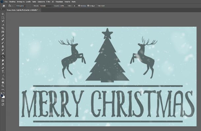
Task: Open the Selezione menu
Action: tap(41, 2)
